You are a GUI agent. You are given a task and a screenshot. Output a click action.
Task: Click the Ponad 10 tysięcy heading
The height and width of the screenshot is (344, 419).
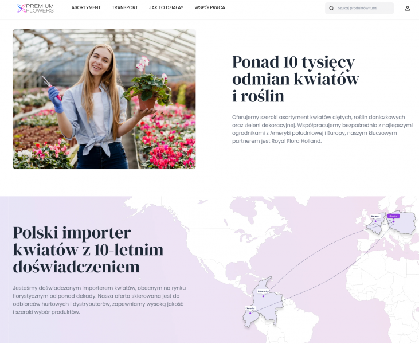click(295, 79)
